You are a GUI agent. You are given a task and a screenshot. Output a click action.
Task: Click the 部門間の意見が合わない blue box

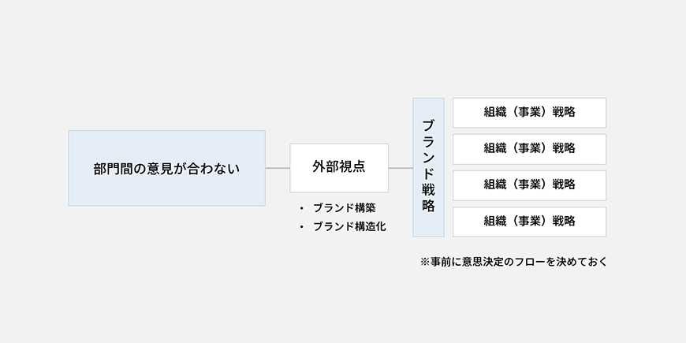point(166,168)
